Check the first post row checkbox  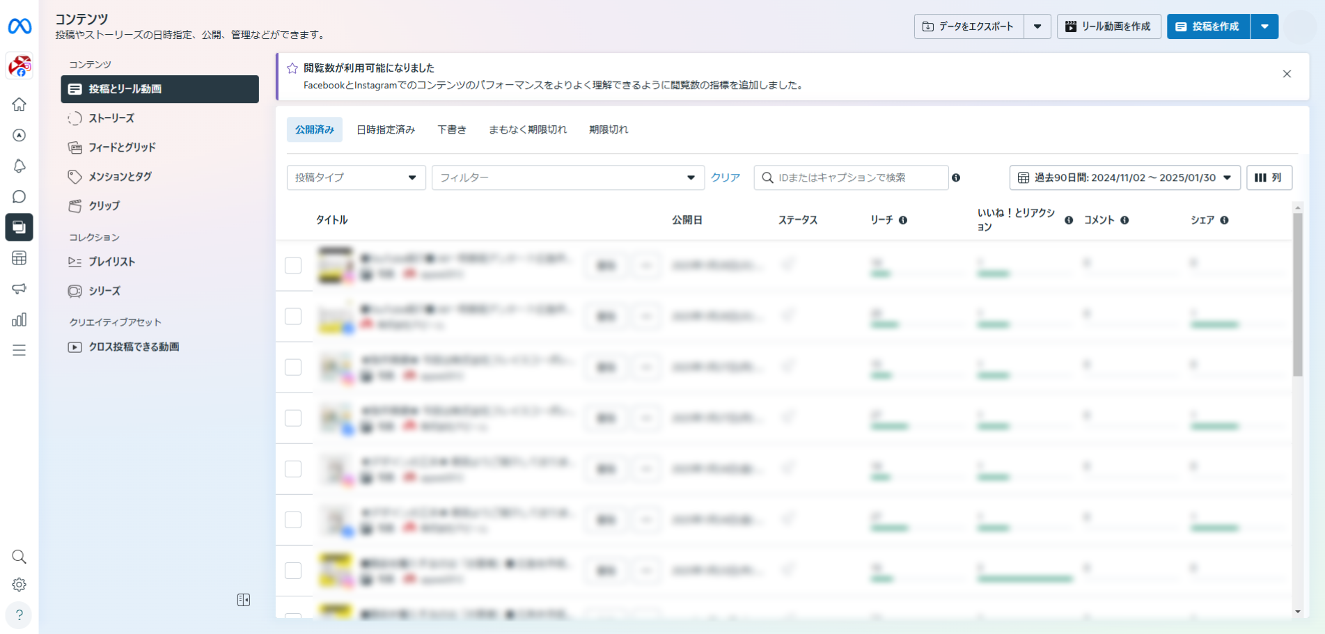[x=293, y=265]
